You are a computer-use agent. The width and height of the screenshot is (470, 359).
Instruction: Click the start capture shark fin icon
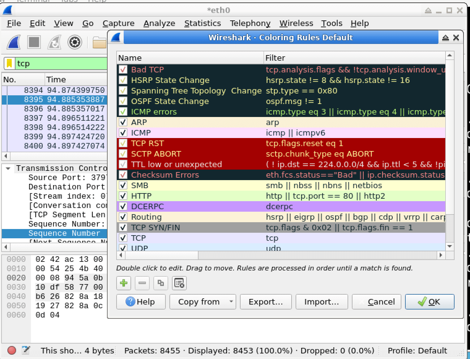[x=14, y=42]
